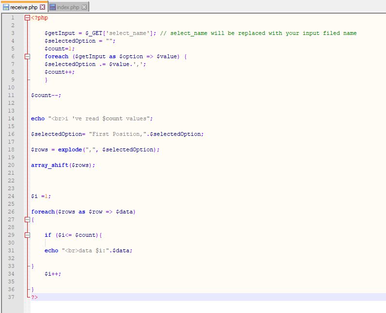386x313 pixels.
Task: Collapse the brace fold marker on line 27
Action: (27, 219)
